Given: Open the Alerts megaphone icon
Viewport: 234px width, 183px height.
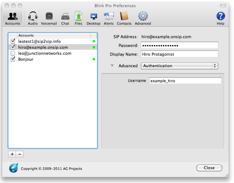Looking at the screenshot, I should pyautogui.click(x=109, y=18).
